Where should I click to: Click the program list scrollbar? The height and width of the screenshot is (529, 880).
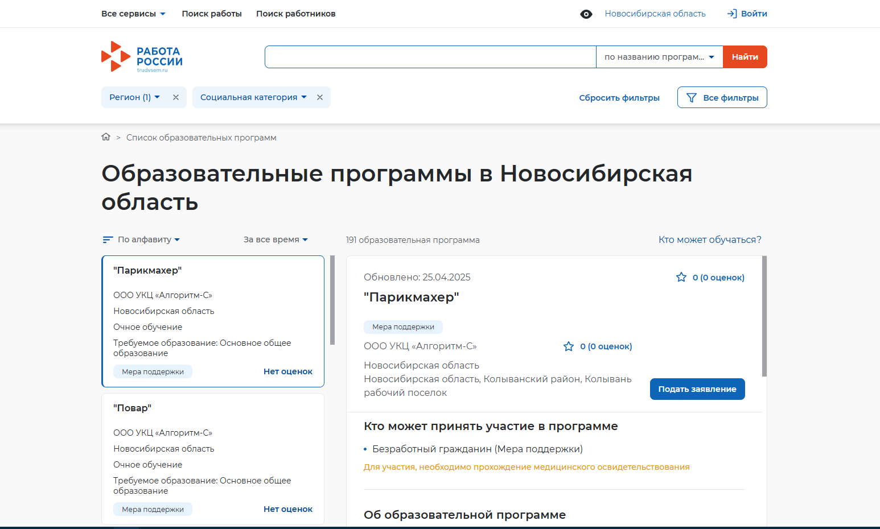click(x=332, y=300)
